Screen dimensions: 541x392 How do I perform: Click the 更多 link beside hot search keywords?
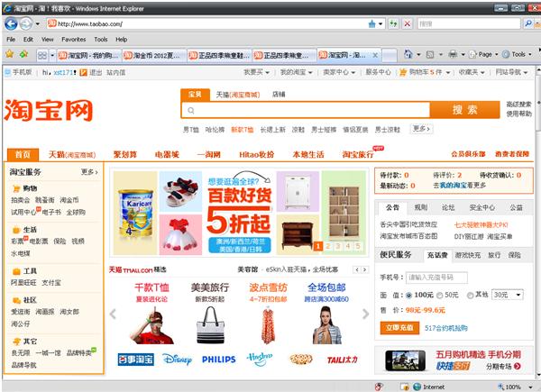point(421,129)
